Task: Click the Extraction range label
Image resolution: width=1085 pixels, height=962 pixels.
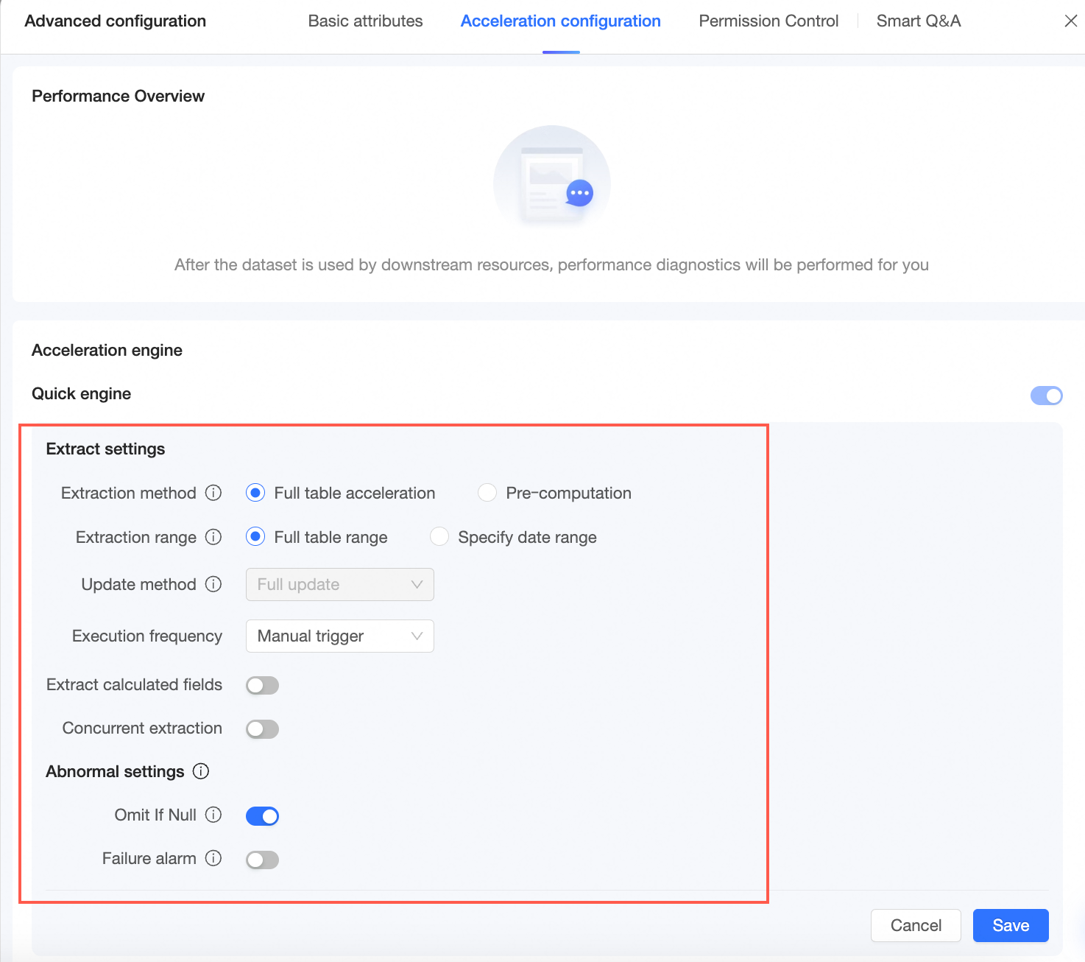Action: [x=136, y=537]
